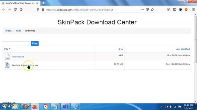Open Firefox hamburger menu
This screenshot has height=110, width=197.
click(x=194, y=9)
